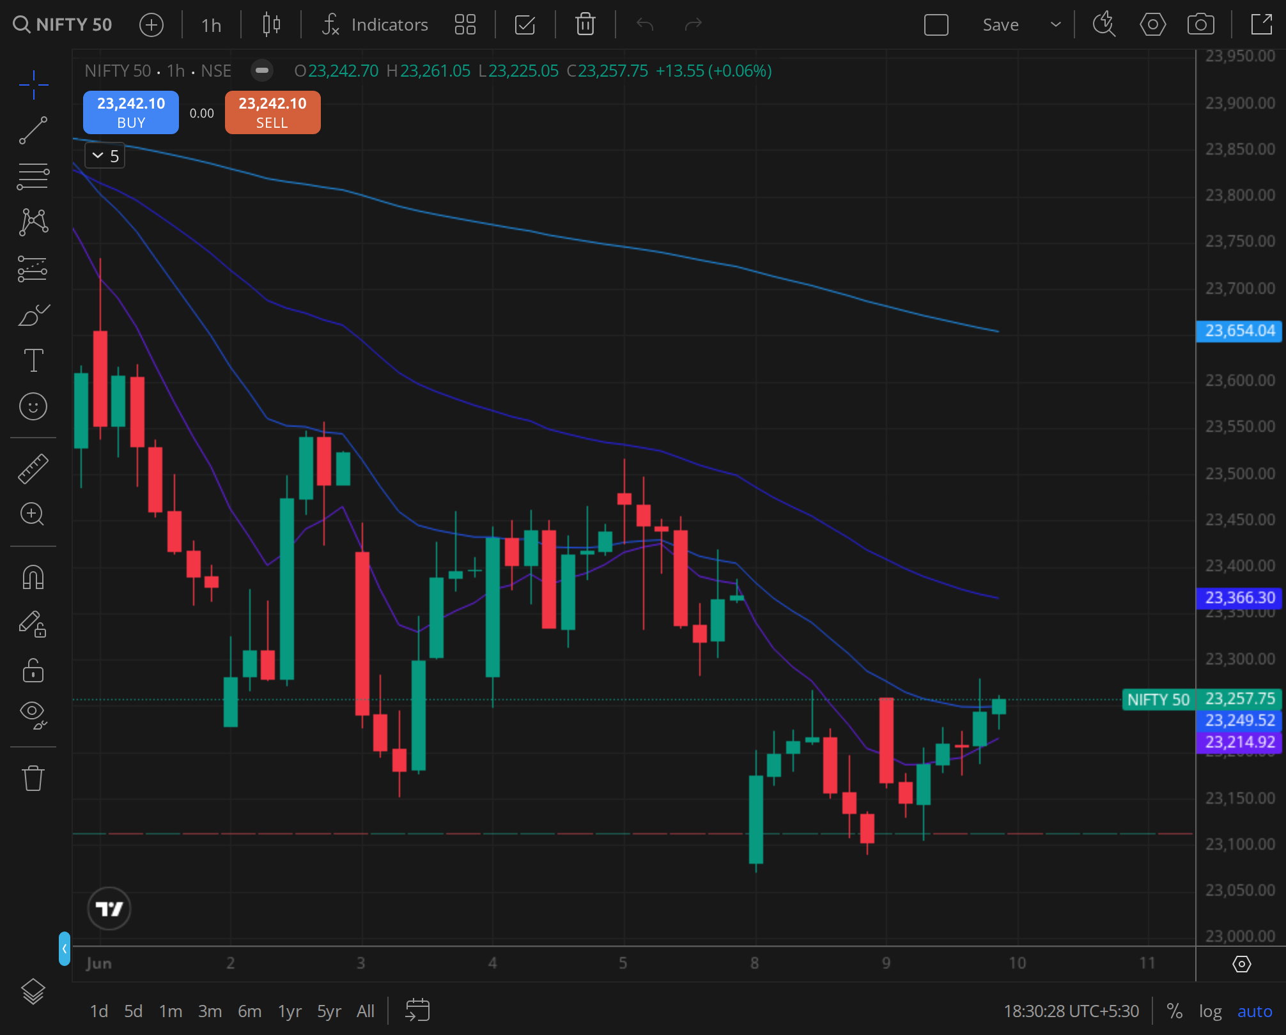Toggle hide all drawings eye icon
Viewport: 1286px width, 1035px height.
(33, 715)
